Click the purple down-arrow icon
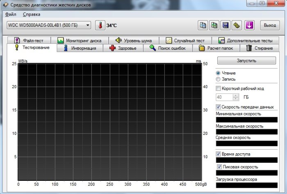This screenshot has width=287, height=194. (249, 25)
